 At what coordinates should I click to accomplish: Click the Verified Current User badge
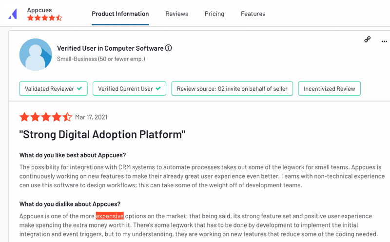(129, 89)
